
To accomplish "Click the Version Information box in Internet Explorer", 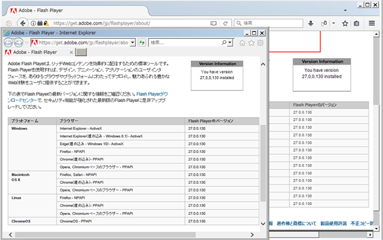I will click(217, 75).
